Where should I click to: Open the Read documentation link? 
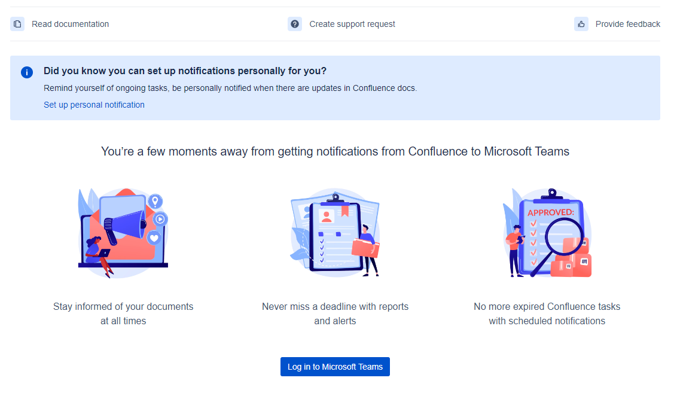pos(70,24)
